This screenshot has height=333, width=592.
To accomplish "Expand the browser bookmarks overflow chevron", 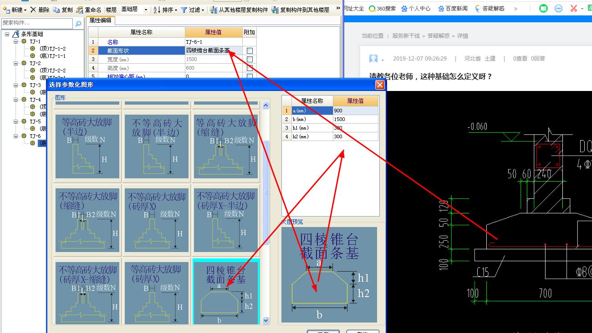I will [x=515, y=9].
